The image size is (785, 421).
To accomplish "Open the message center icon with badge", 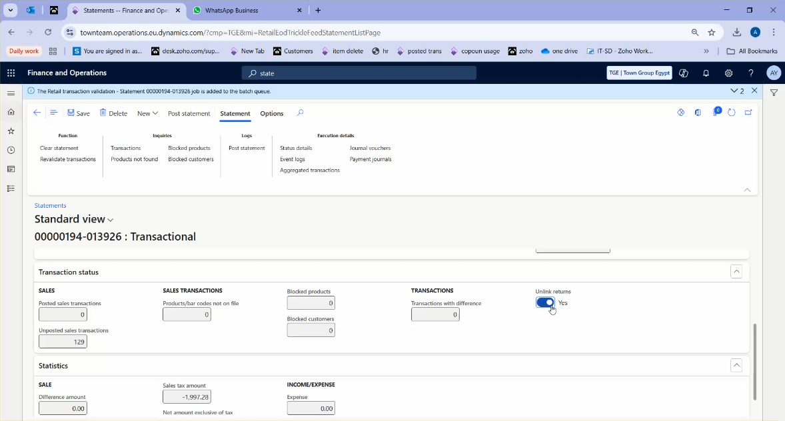I will click(x=716, y=113).
